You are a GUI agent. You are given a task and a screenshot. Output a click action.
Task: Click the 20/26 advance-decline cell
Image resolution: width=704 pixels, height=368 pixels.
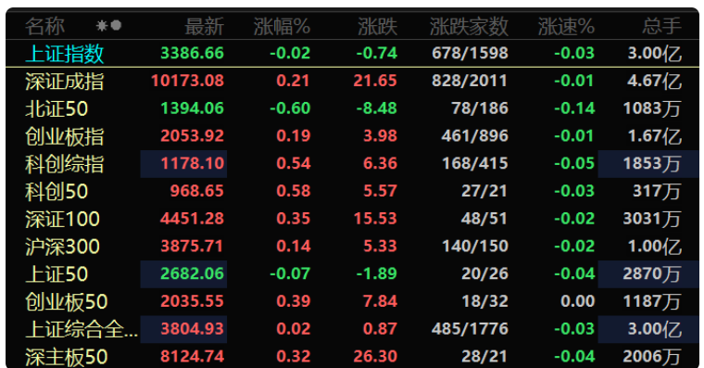pyautogui.click(x=484, y=273)
